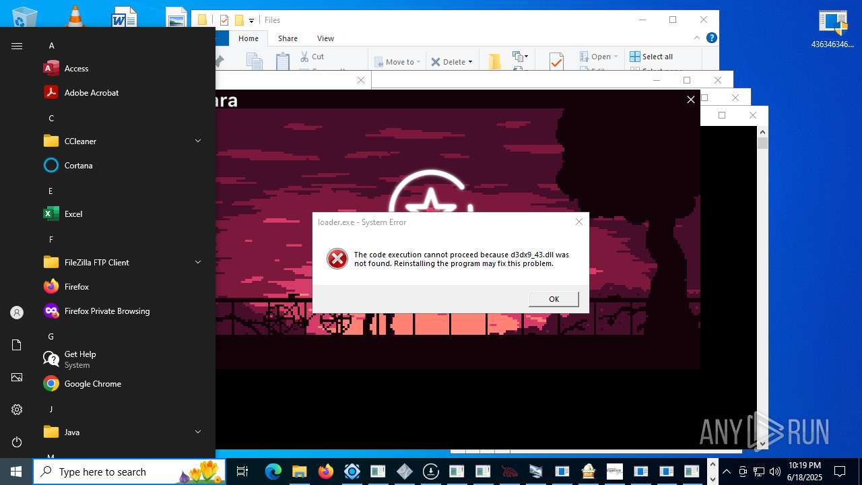This screenshot has width=862, height=485.
Task: Click the New folder icon in ribbon
Action: (495, 61)
